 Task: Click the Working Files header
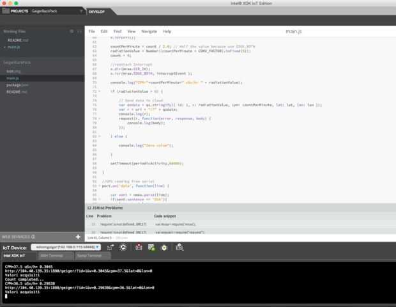(x=15, y=31)
